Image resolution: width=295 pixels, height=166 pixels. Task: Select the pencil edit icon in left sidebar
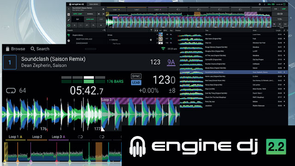pyautogui.click(x=69, y=20)
